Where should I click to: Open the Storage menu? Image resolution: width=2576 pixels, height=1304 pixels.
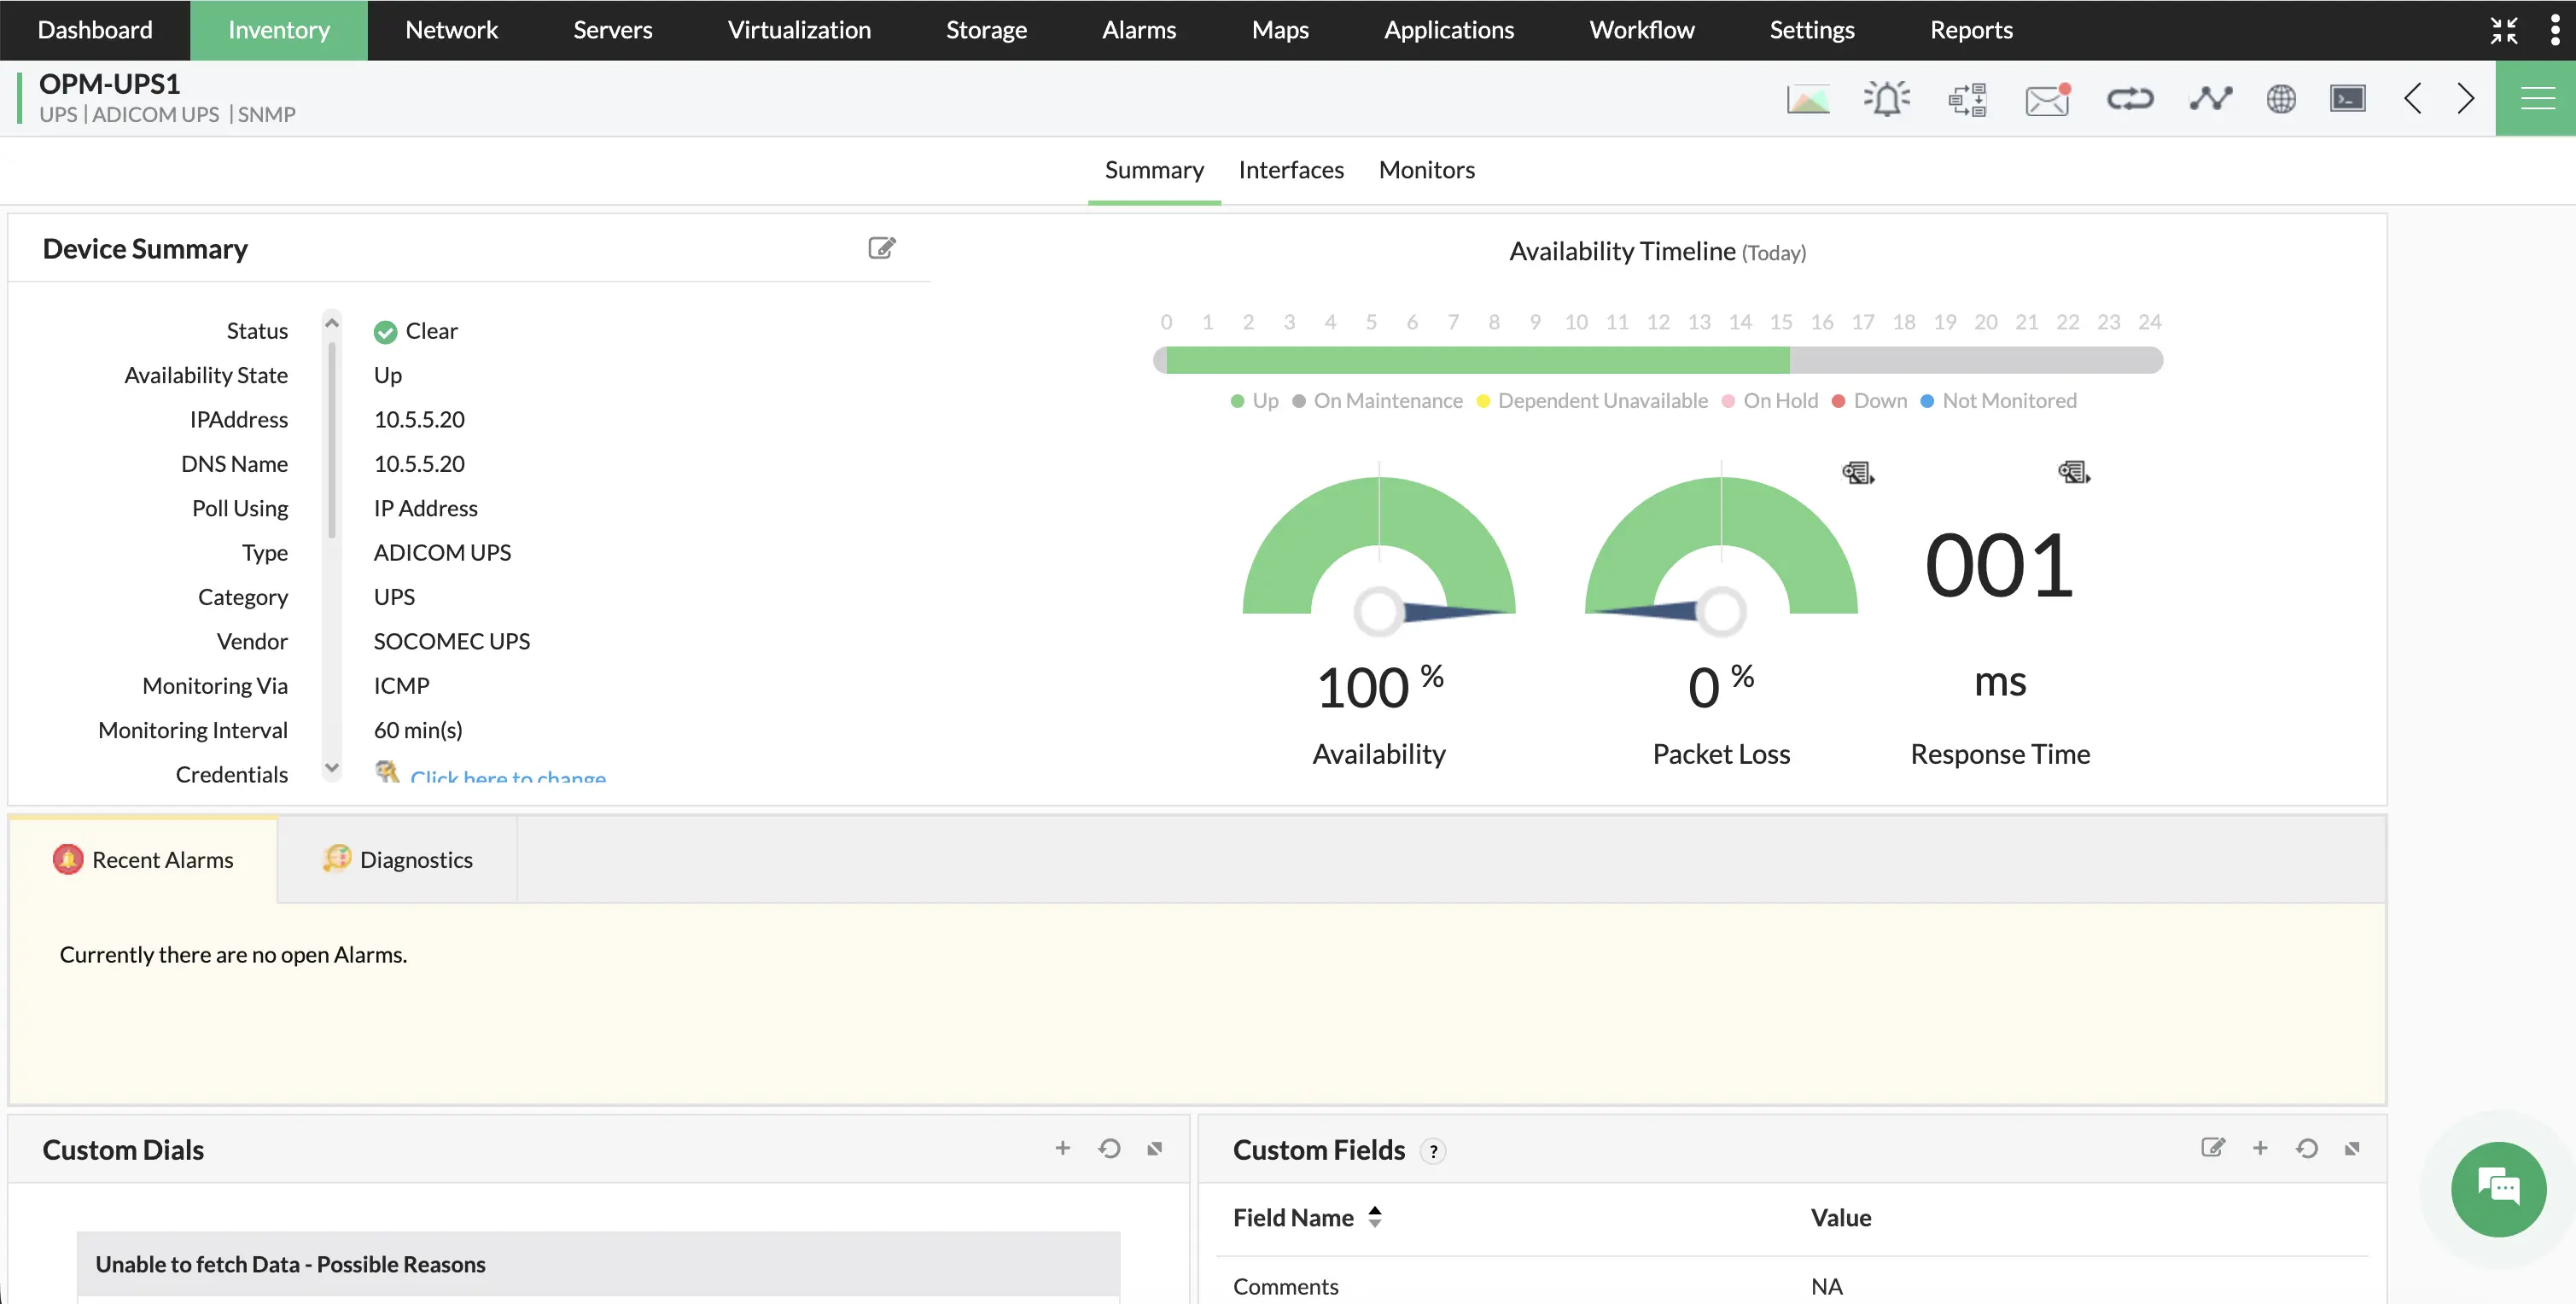pyautogui.click(x=986, y=30)
